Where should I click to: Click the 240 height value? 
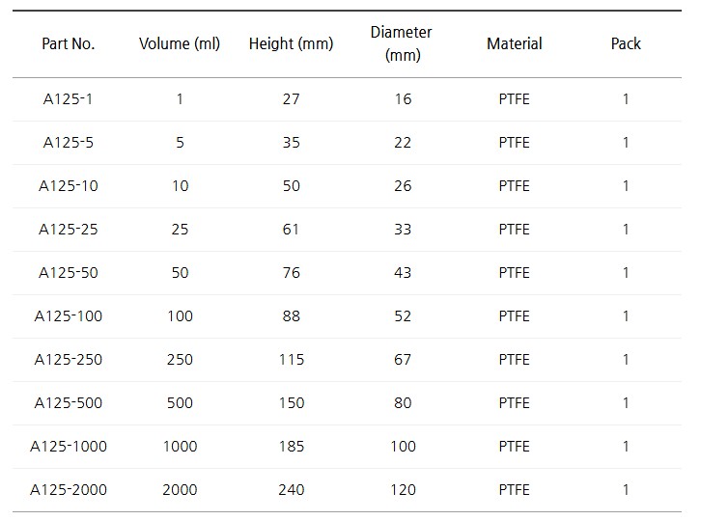point(291,489)
